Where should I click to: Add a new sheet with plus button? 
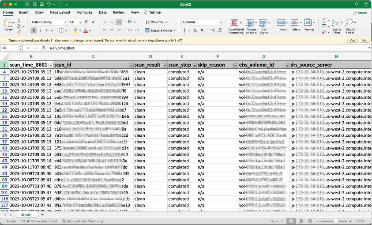[42, 215]
